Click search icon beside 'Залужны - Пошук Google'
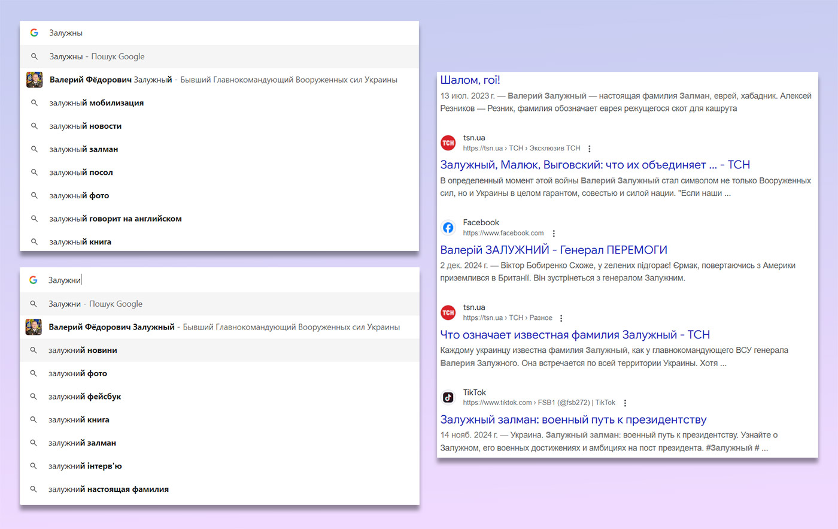The image size is (838, 529). (34, 56)
